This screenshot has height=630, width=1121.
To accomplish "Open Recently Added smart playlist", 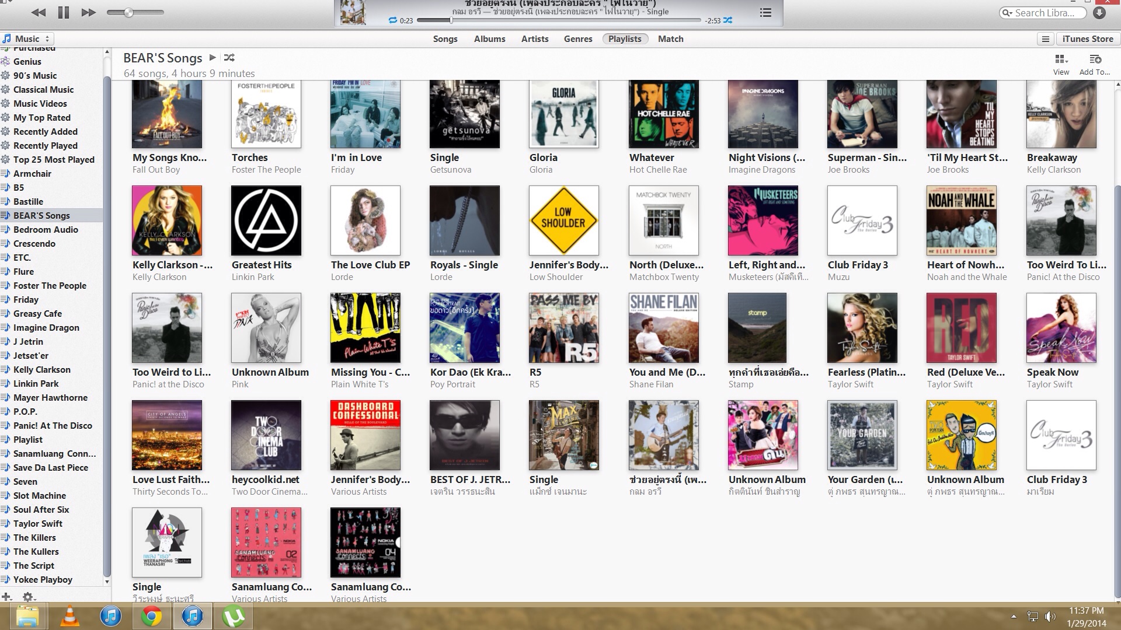I will [46, 131].
